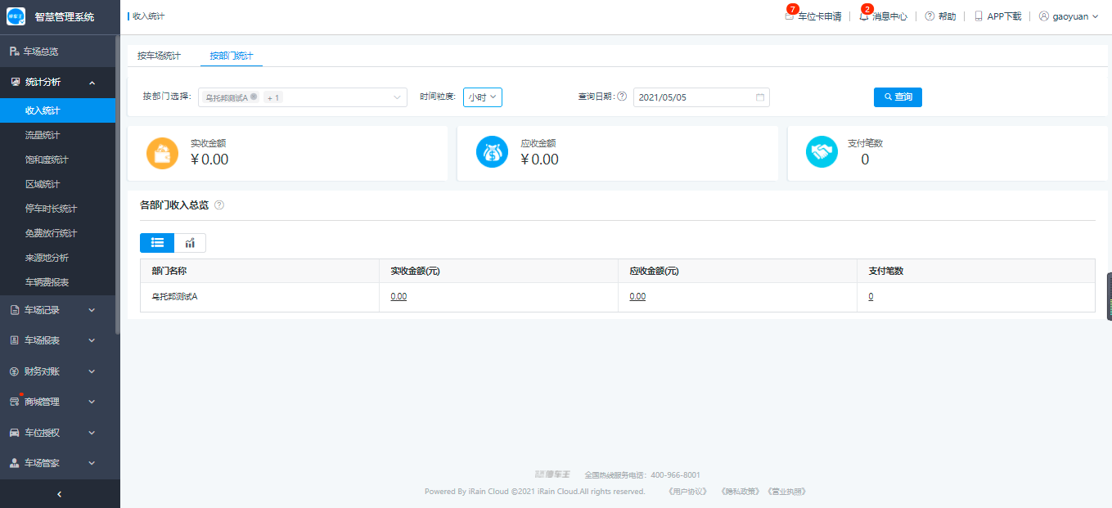The image size is (1112, 508).
Task: Click the 2021/05/05 date input field
Action: [x=691, y=97]
